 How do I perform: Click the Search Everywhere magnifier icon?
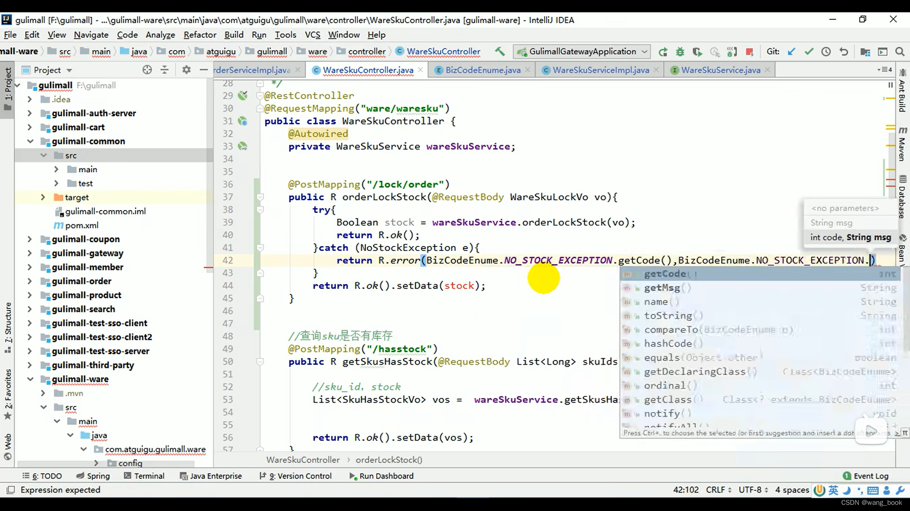point(900,52)
